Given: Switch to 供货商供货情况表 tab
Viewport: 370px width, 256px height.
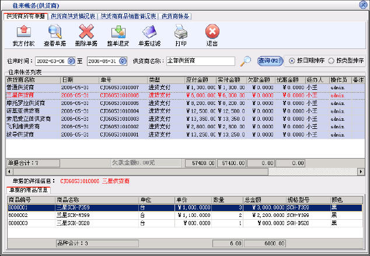Looking at the screenshot, I should coord(74,16).
